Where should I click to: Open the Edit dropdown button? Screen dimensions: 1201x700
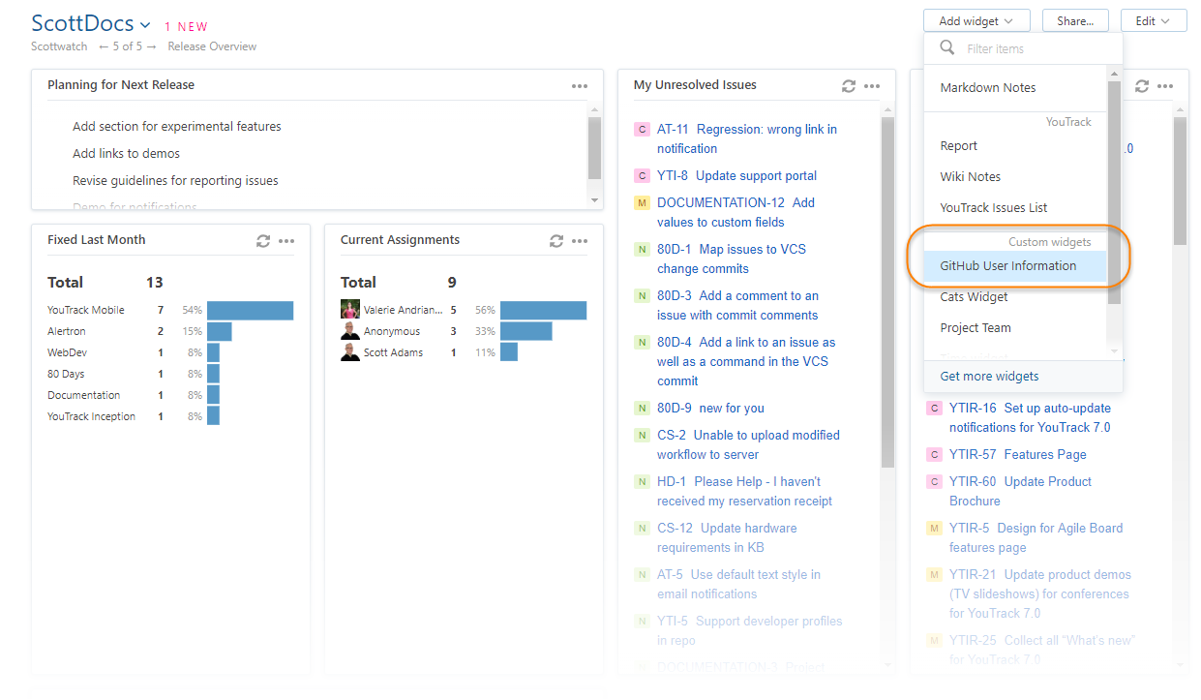[1153, 21]
